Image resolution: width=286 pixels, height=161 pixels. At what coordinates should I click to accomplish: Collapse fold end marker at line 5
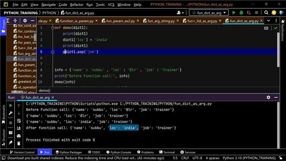coord(53,52)
